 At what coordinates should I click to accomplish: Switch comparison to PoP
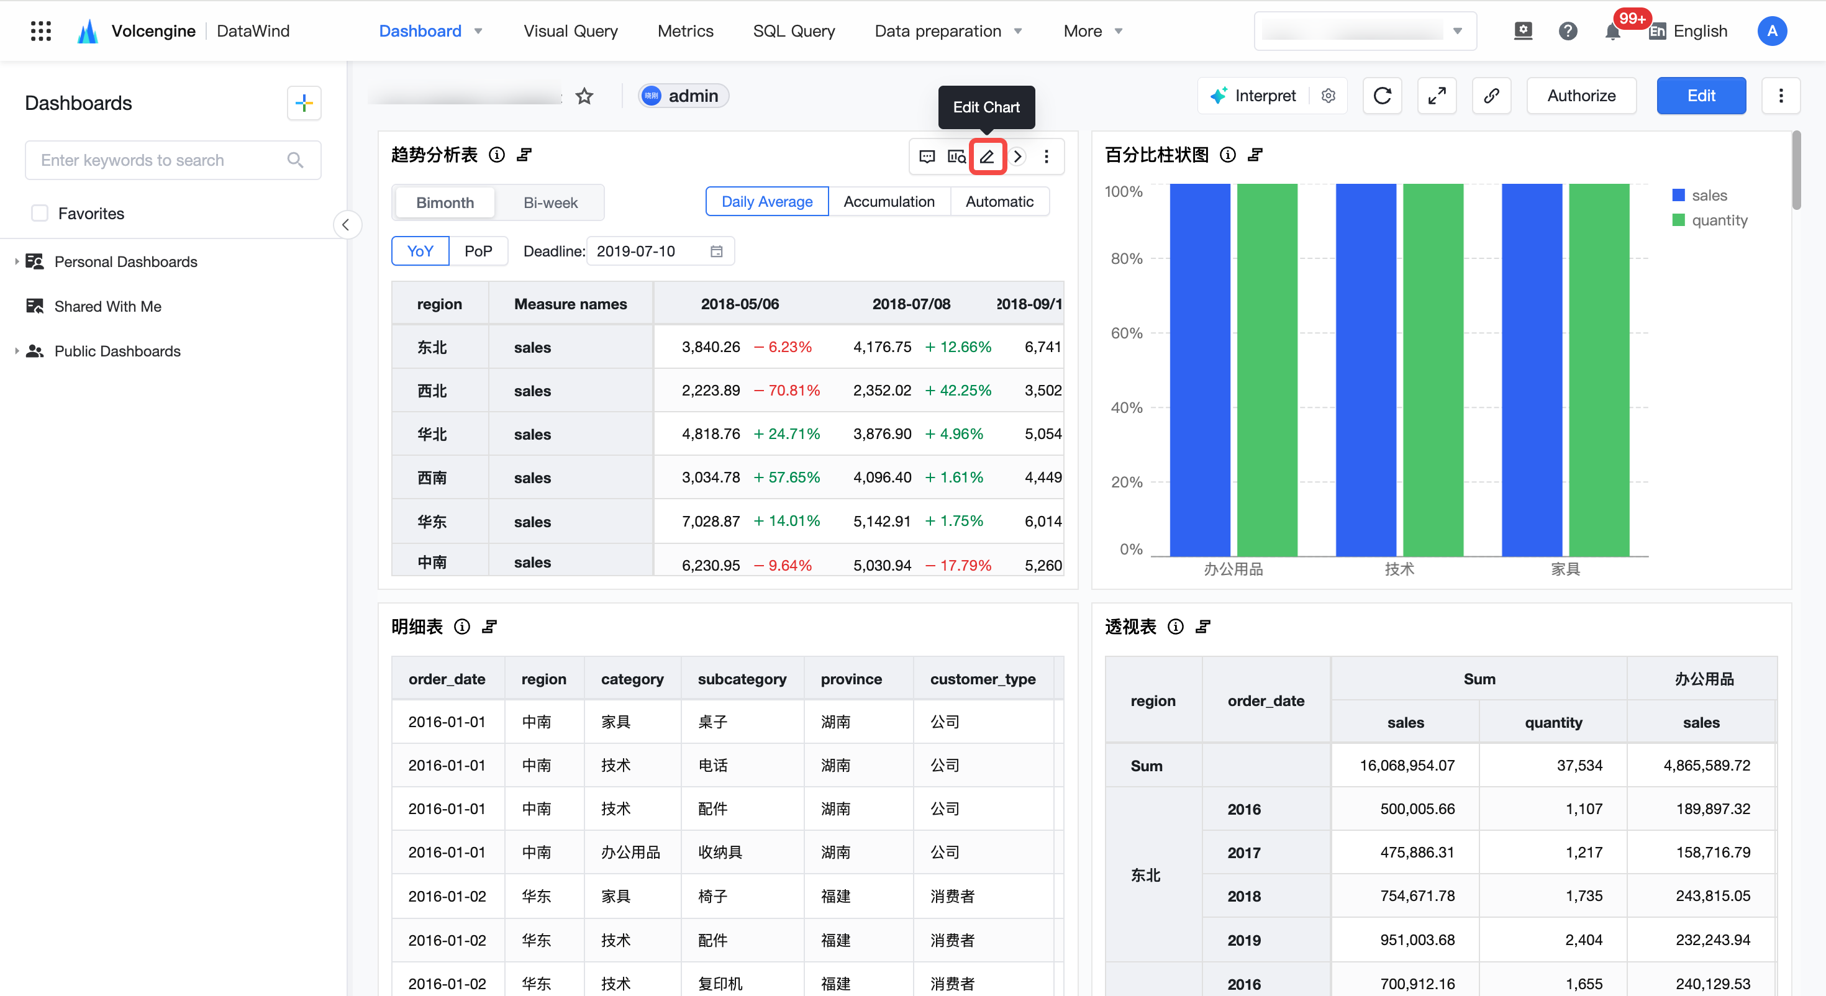tap(478, 251)
